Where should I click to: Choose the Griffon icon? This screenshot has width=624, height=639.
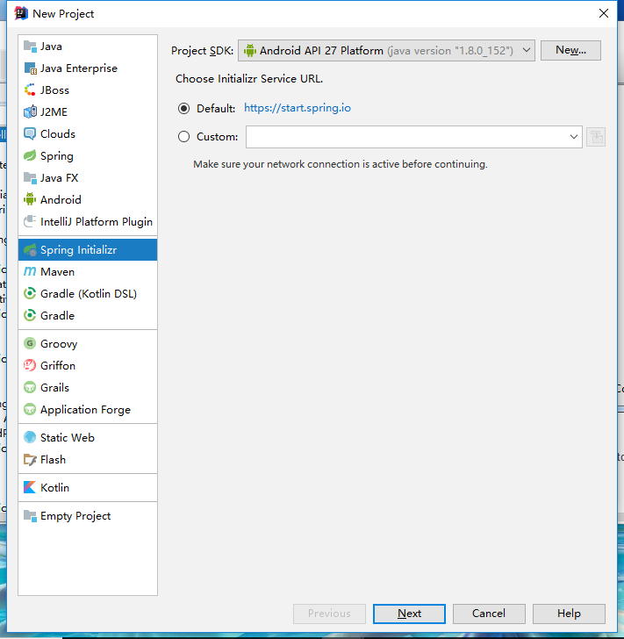point(30,365)
